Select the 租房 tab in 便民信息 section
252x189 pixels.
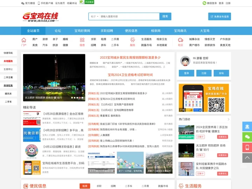85,186
